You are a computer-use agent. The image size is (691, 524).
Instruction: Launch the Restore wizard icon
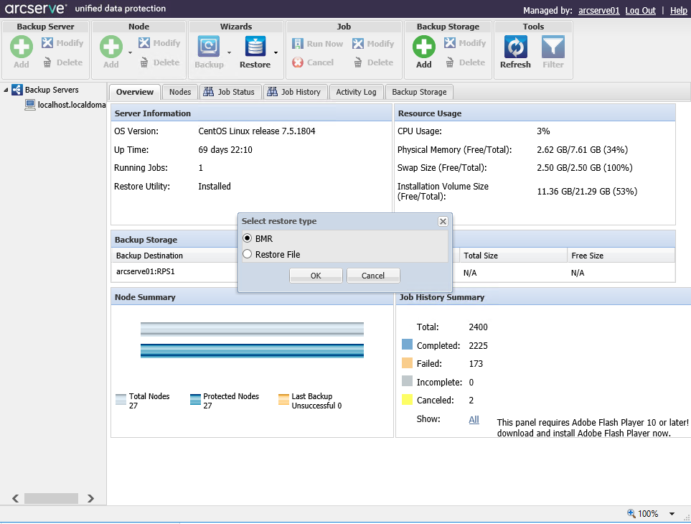[x=255, y=46]
